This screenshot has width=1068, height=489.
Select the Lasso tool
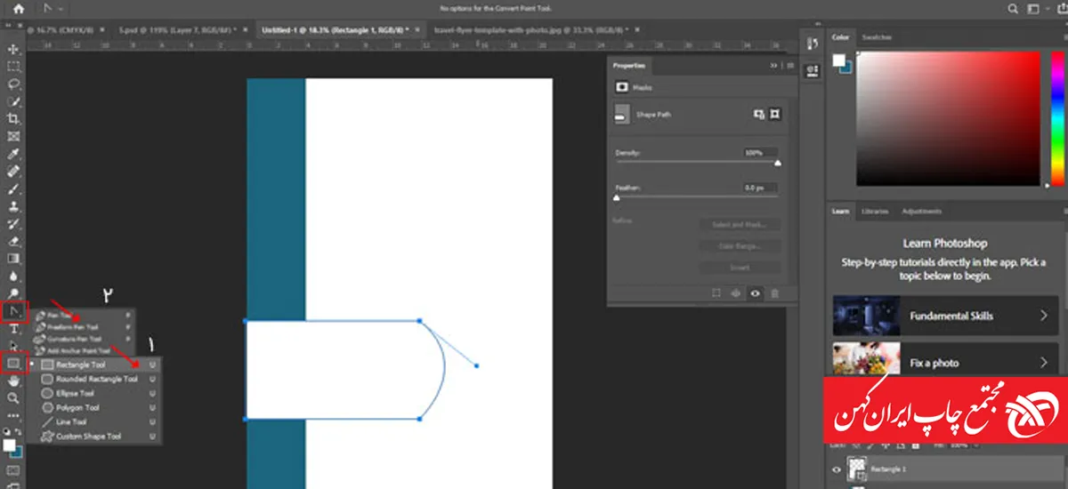click(x=13, y=84)
